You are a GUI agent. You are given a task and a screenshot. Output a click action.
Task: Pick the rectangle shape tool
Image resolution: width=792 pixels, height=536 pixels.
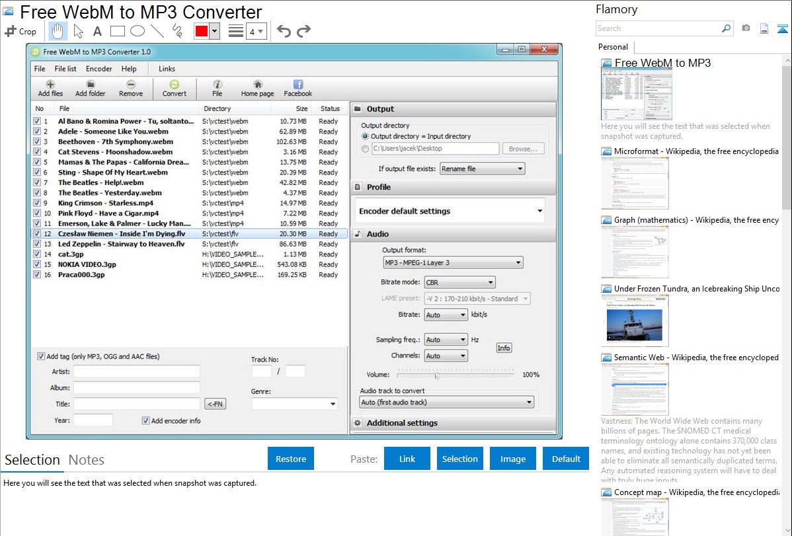click(118, 31)
